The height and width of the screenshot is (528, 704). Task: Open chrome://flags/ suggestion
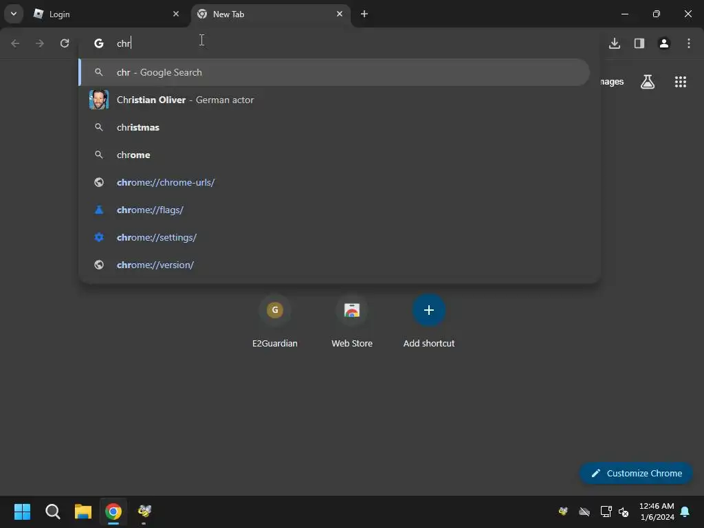tap(334, 210)
